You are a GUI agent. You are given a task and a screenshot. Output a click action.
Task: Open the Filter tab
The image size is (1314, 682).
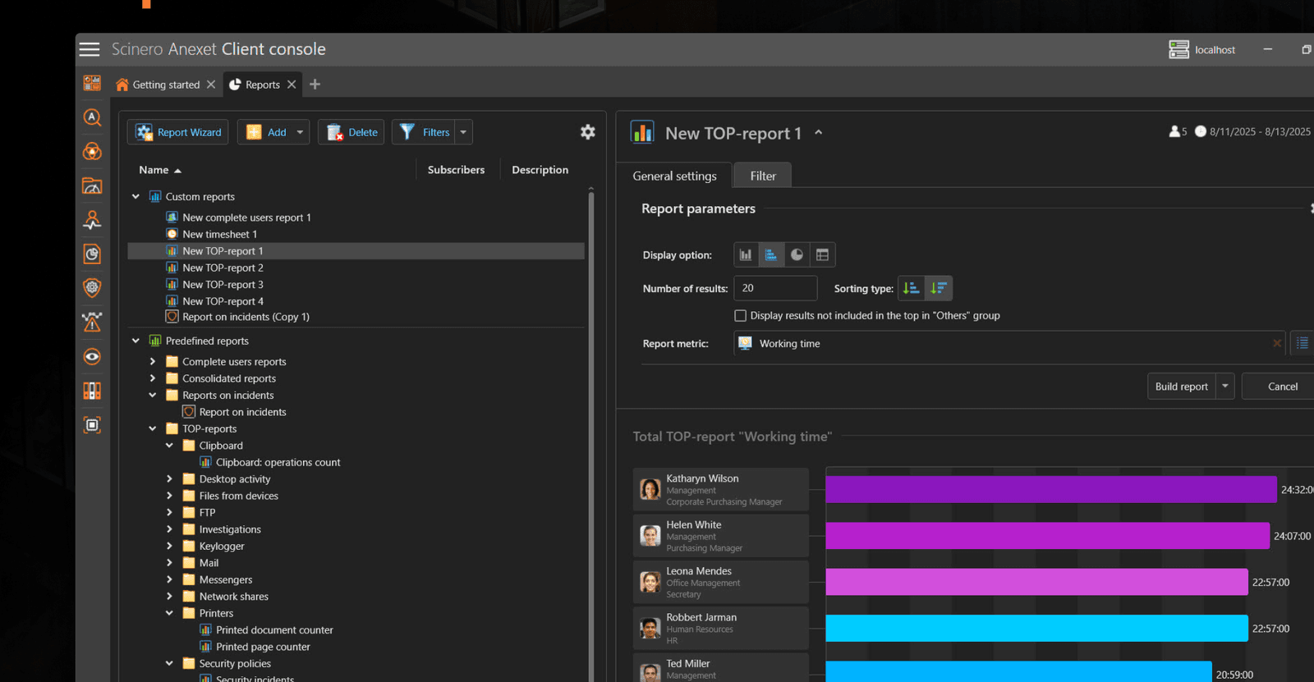point(763,176)
